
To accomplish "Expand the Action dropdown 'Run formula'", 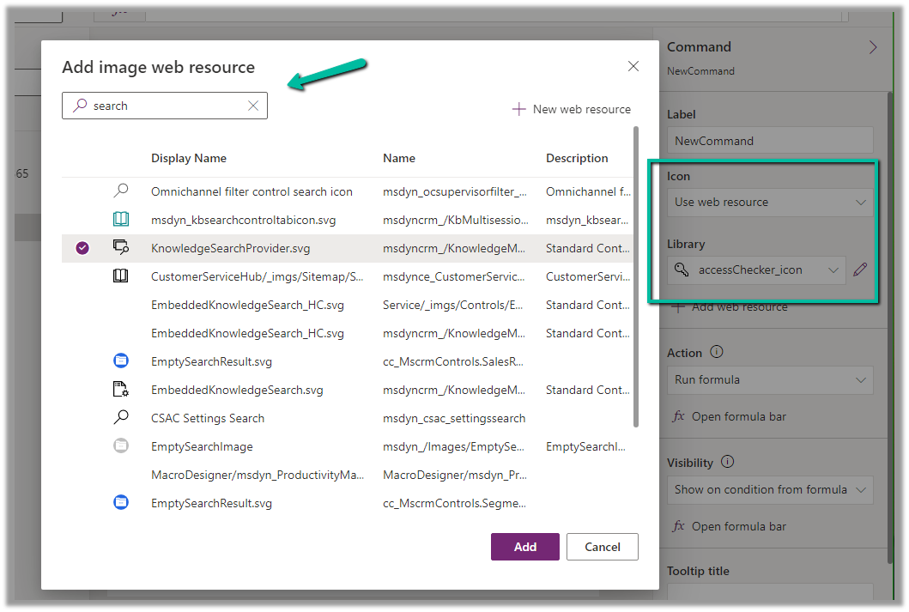I will pyautogui.click(x=770, y=379).
